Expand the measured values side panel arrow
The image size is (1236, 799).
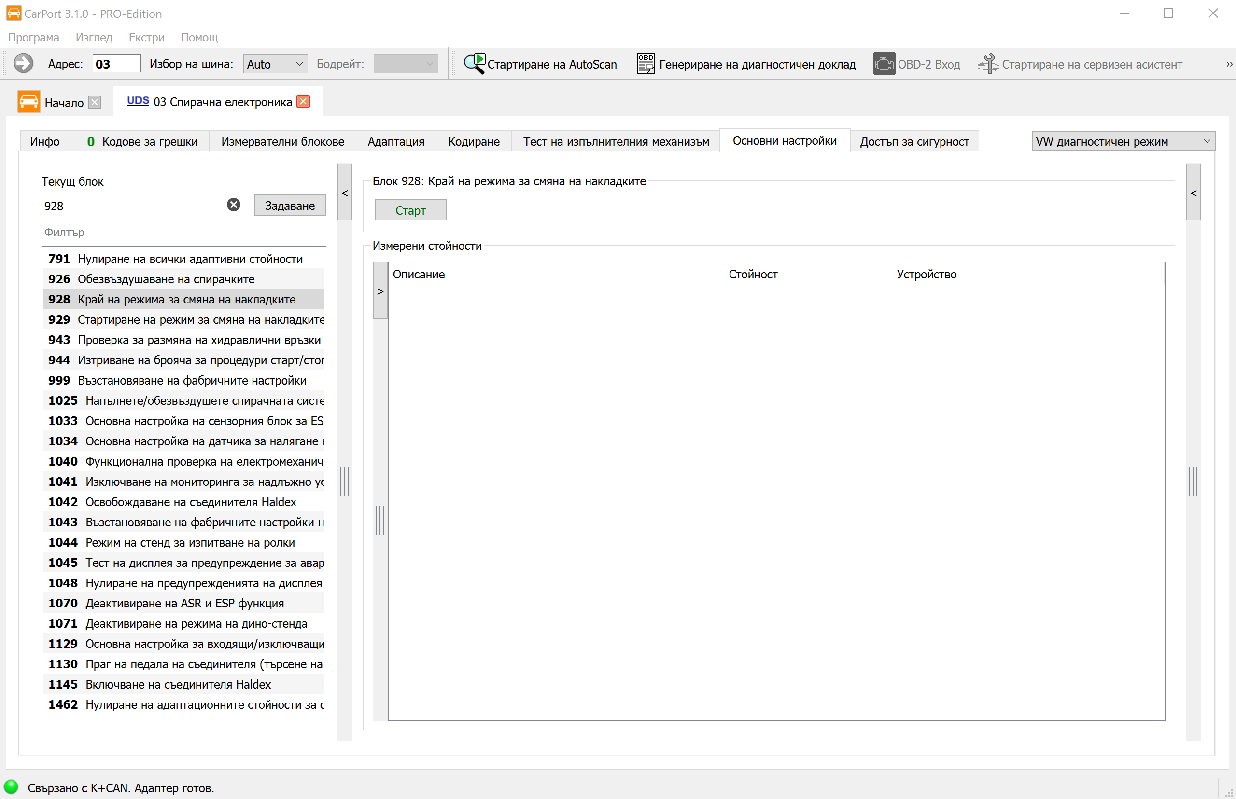(380, 291)
